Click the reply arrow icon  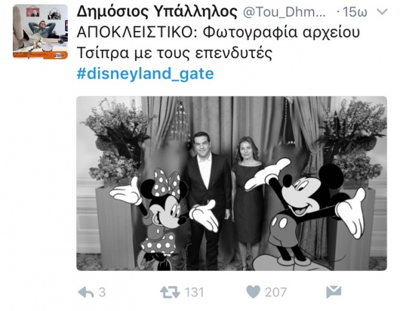pyautogui.click(x=86, y=292)
